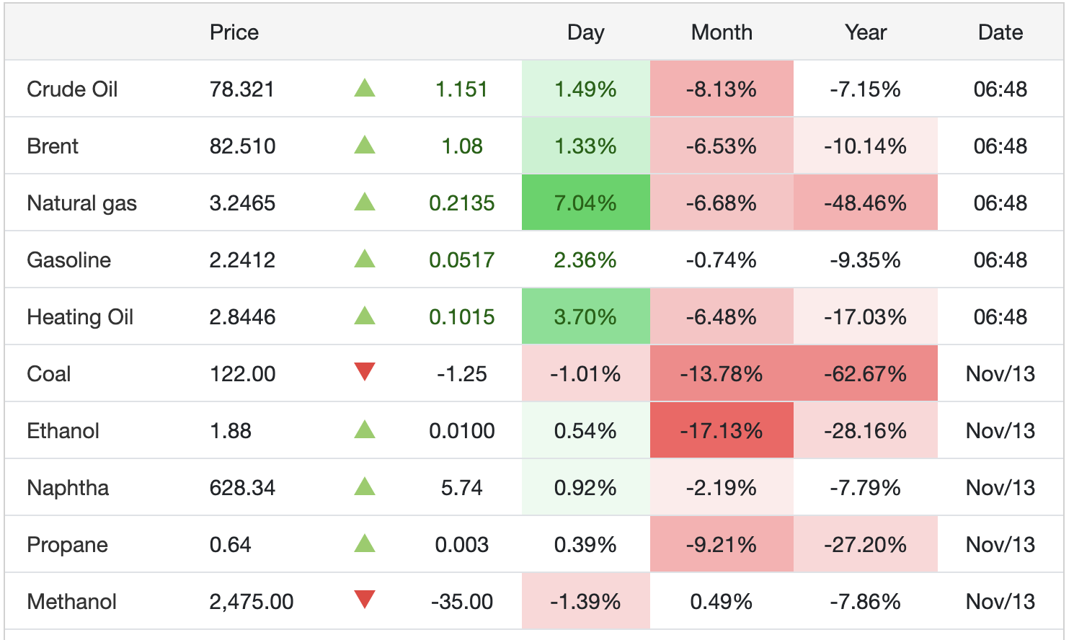Click Crude Oil change value 1.151

pos(461,89)
